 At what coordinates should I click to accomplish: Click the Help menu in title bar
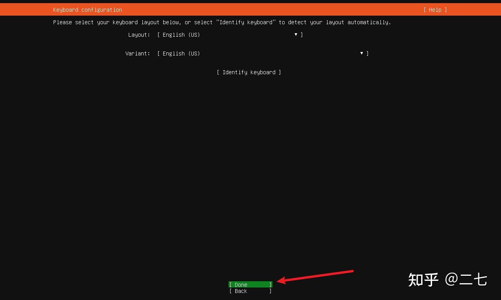(x=434, y=9)
